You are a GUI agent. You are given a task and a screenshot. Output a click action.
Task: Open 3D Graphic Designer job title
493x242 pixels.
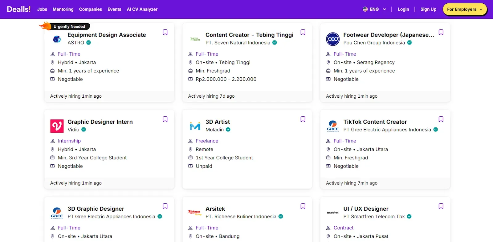pos(96,209)
